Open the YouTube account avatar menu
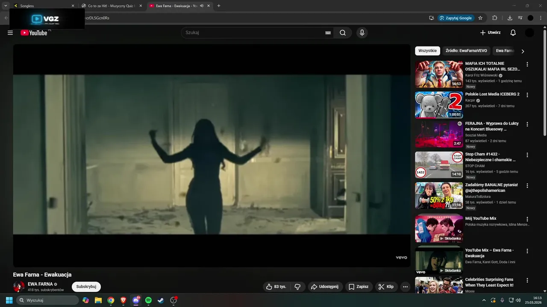Viewport: 547px width, 307px height. click(529, 33)
